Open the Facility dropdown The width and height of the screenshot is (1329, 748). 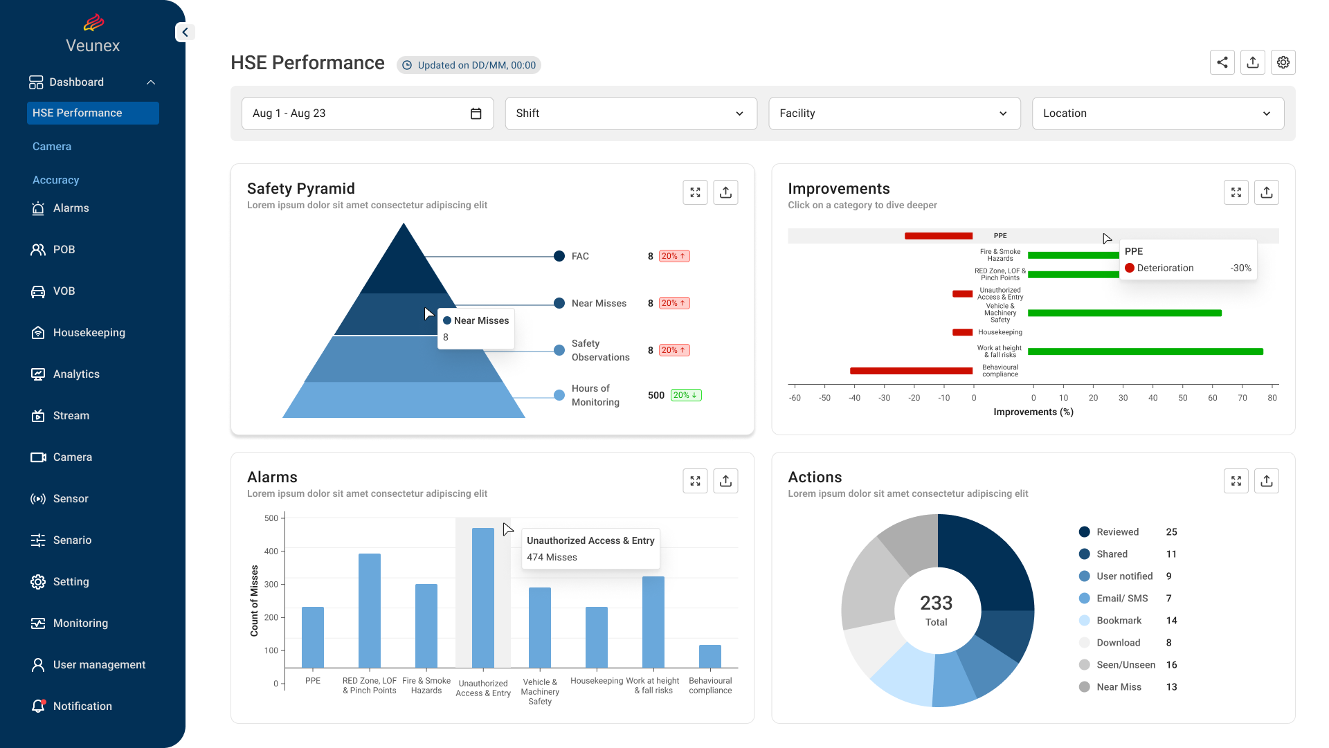(894, 113)
